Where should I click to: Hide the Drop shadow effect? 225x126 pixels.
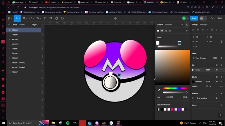tap(217, 98)
